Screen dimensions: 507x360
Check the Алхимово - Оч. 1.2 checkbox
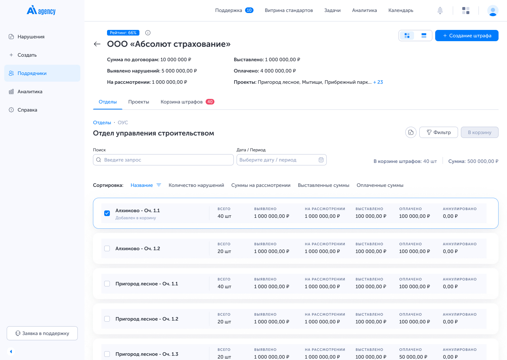(x=107, y=248)
